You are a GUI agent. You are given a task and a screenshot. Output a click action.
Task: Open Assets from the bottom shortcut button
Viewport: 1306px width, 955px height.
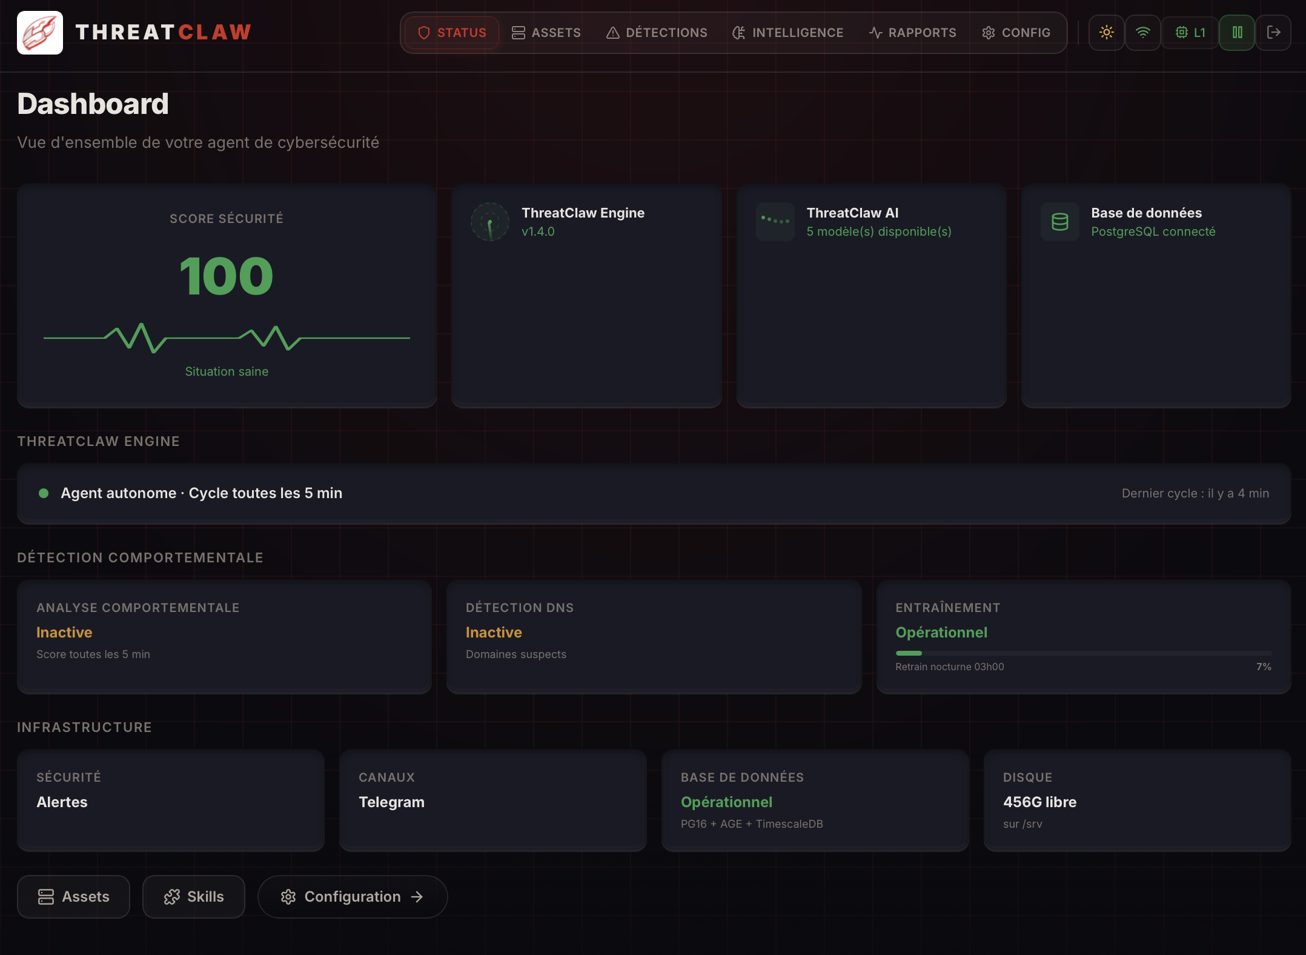[x=73, y=897]
